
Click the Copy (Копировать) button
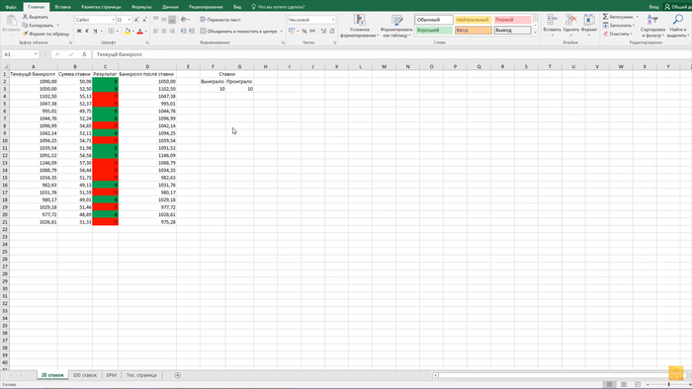(38, 25)
